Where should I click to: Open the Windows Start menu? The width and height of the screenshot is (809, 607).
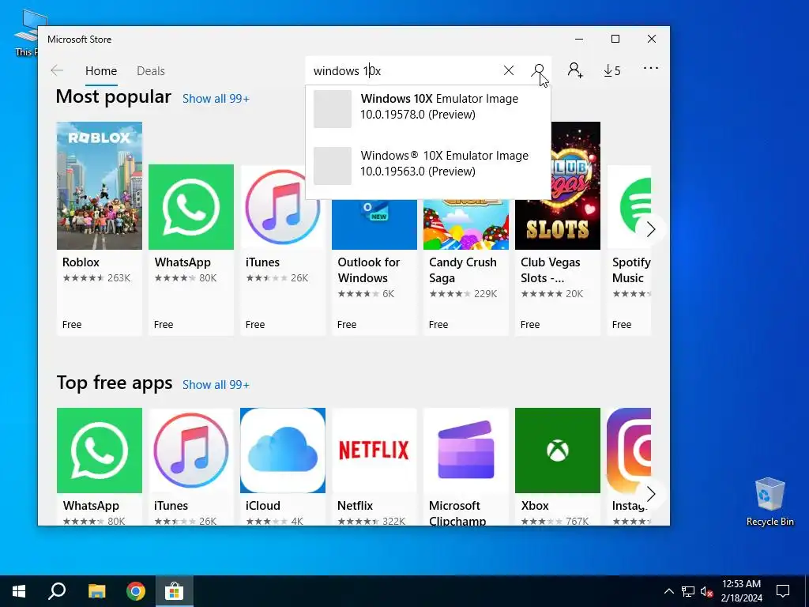(x=19, y=591)
